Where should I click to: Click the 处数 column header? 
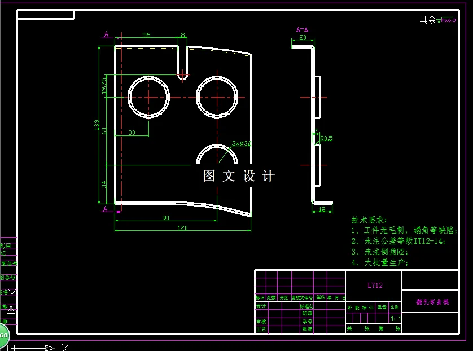pyautogui.click(x=271, y=297)
